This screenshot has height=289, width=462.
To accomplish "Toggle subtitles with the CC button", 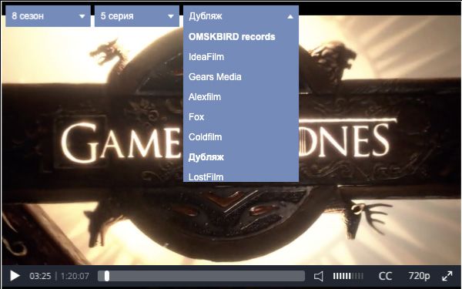I will pos(385,277).
